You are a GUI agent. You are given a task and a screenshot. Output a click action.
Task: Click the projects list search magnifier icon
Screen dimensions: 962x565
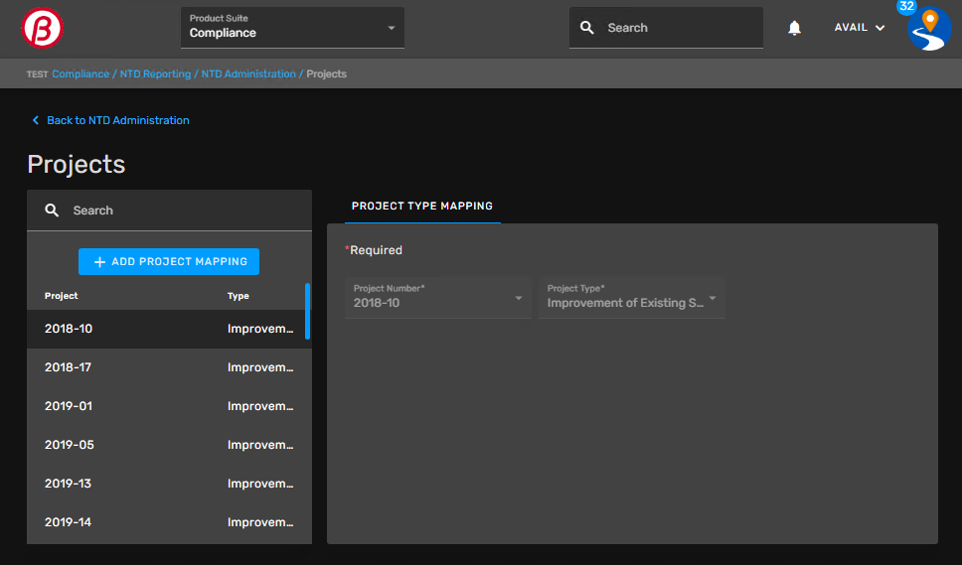52,211
